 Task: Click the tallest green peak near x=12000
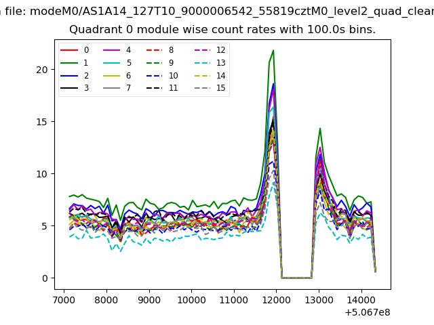[x=273, y=51]
